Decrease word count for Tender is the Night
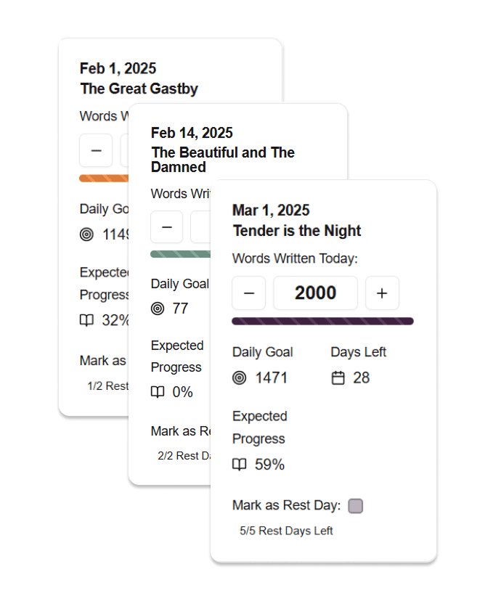 (249, 293)
